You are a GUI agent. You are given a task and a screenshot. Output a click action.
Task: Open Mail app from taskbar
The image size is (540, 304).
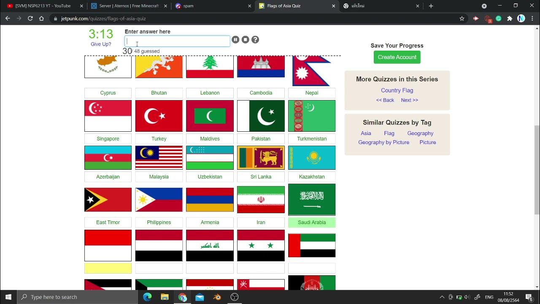(200, 297)
